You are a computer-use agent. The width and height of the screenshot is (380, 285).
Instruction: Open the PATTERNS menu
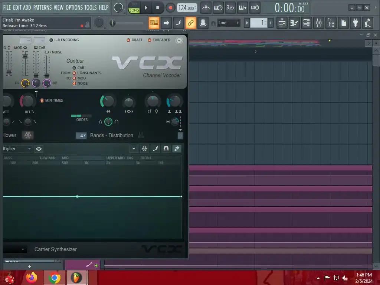[x=42, y=7]
